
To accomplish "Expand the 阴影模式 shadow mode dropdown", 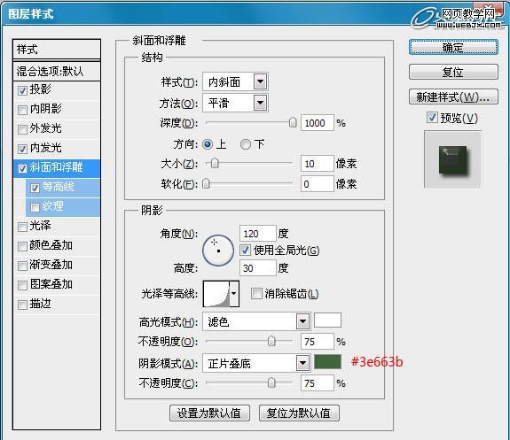I will coord(256,363).
